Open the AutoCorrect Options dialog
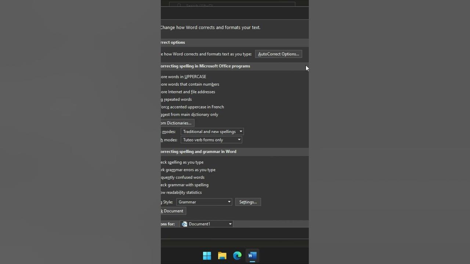Screen dimensions: 470x264 pyautogui.click(x=278, y=54)
